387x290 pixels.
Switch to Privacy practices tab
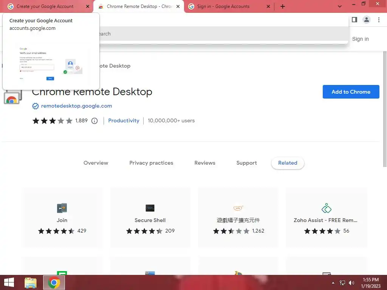point(151,163)
